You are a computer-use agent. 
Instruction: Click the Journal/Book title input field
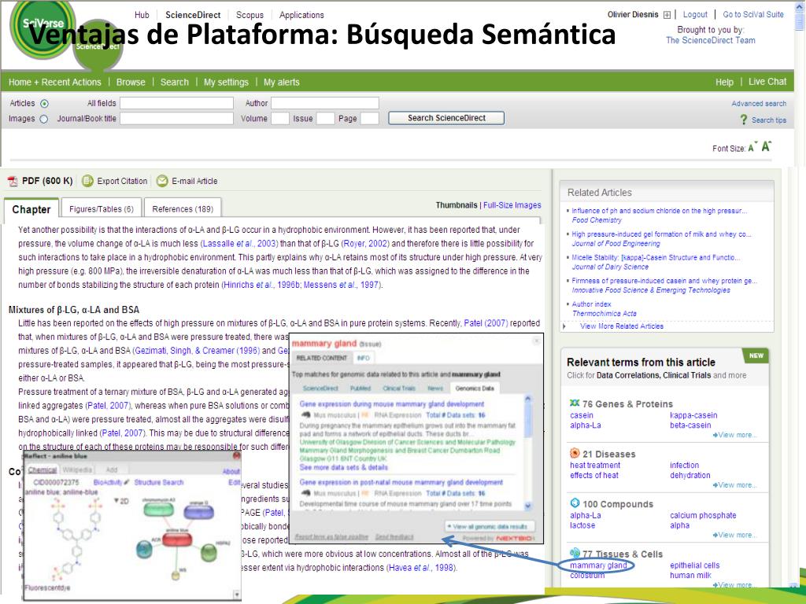tap(176, 119)
